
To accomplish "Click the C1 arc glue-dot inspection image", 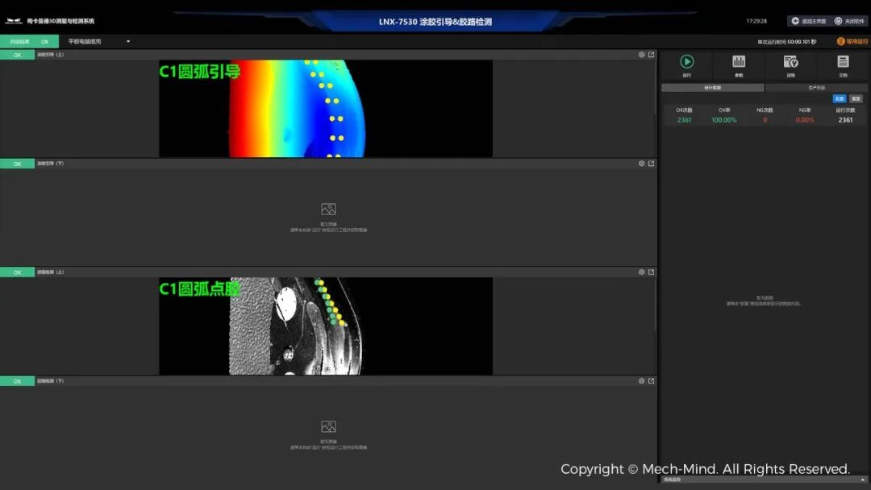I will click(x=325, y=326).
